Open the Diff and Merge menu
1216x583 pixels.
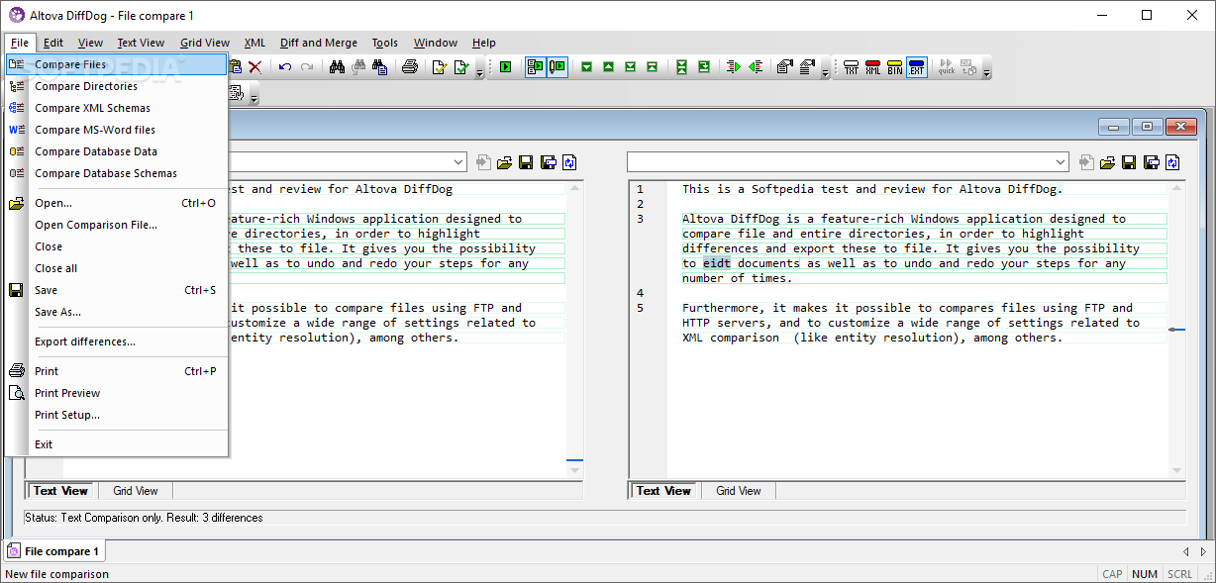[x=319, y=43]
